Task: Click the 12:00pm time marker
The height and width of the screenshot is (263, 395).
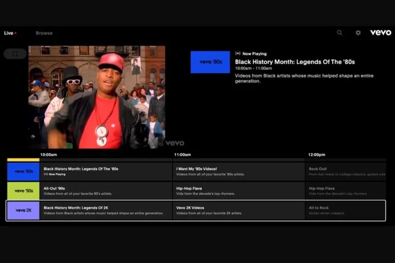Action: tap(317, 155)
